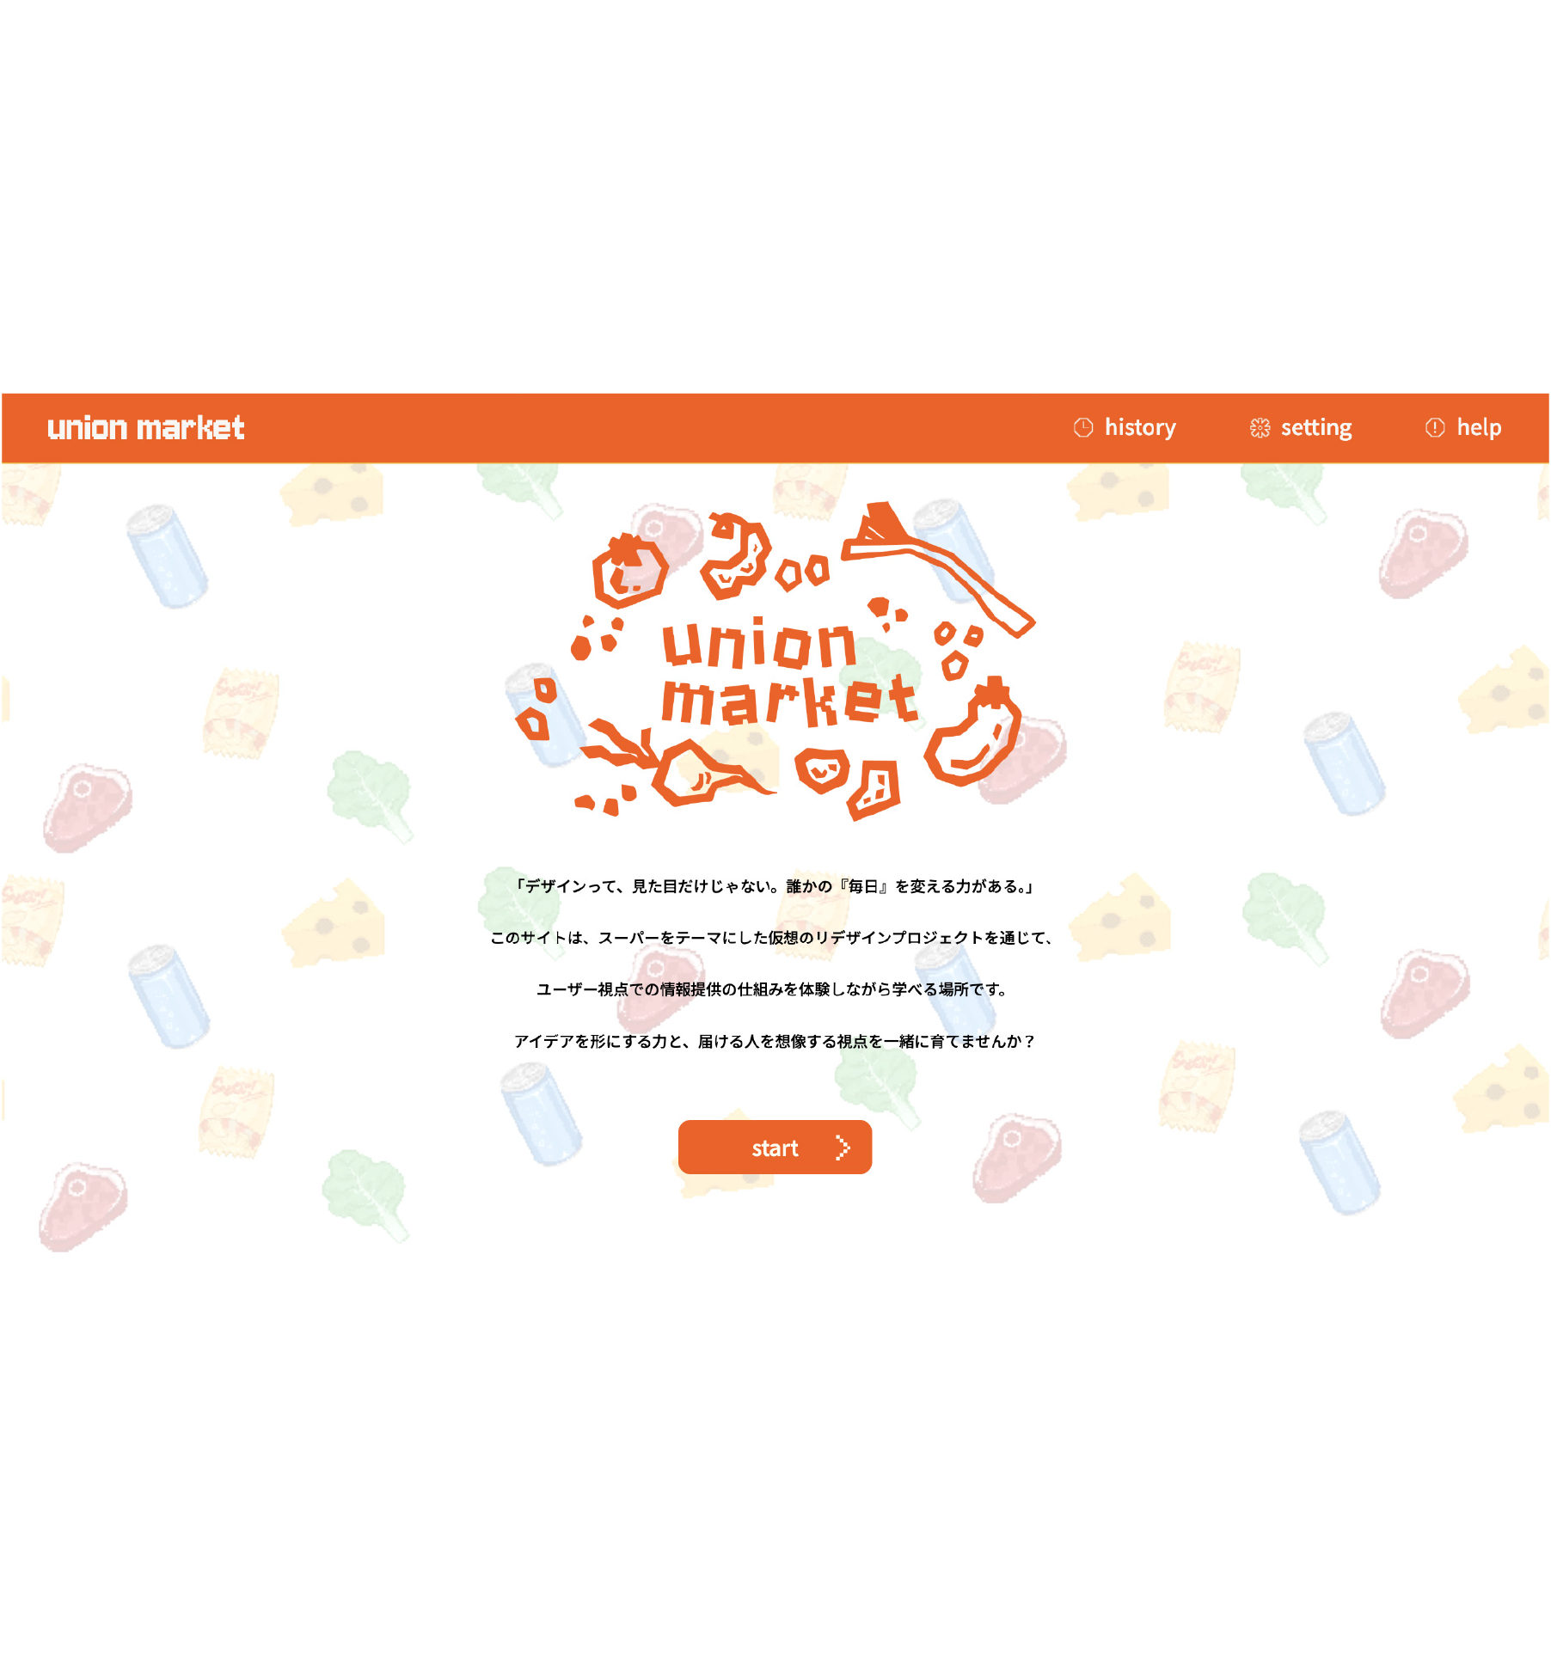This screenshot has height=1659, width=1551.
Task: Click the exclamation icon beside help
Action: click(x=1434, y=427)
